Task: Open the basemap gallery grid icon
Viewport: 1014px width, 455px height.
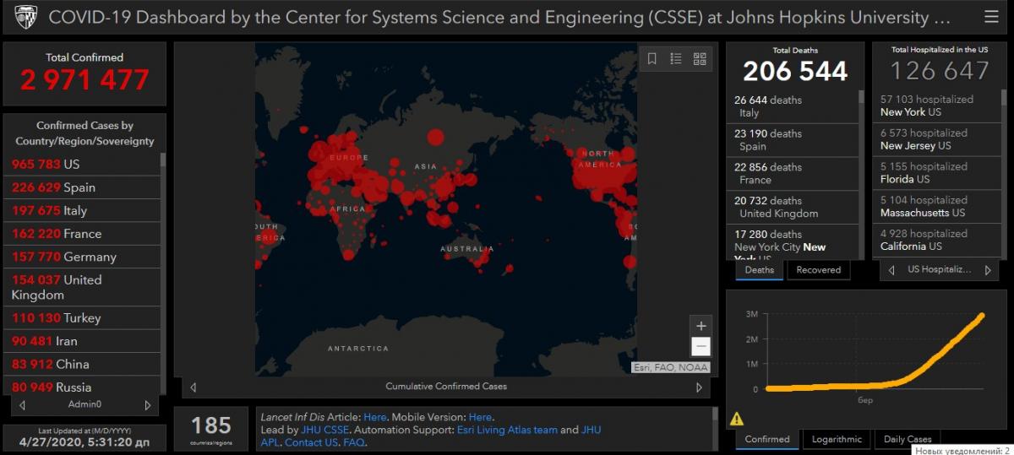Action: 700,58
